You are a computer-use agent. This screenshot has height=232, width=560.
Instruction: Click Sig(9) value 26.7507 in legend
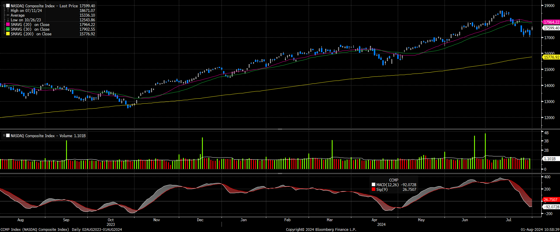pos(409,189)
